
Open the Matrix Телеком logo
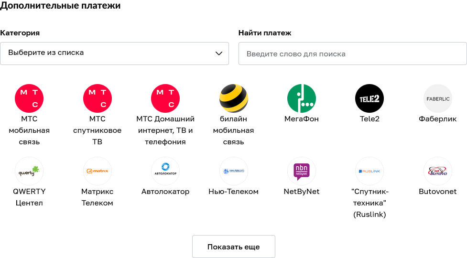click(98, 171)
